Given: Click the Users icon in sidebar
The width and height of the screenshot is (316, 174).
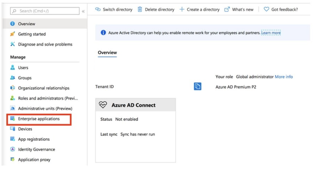Looking at the screenshot, I should [x=13, y=67].
